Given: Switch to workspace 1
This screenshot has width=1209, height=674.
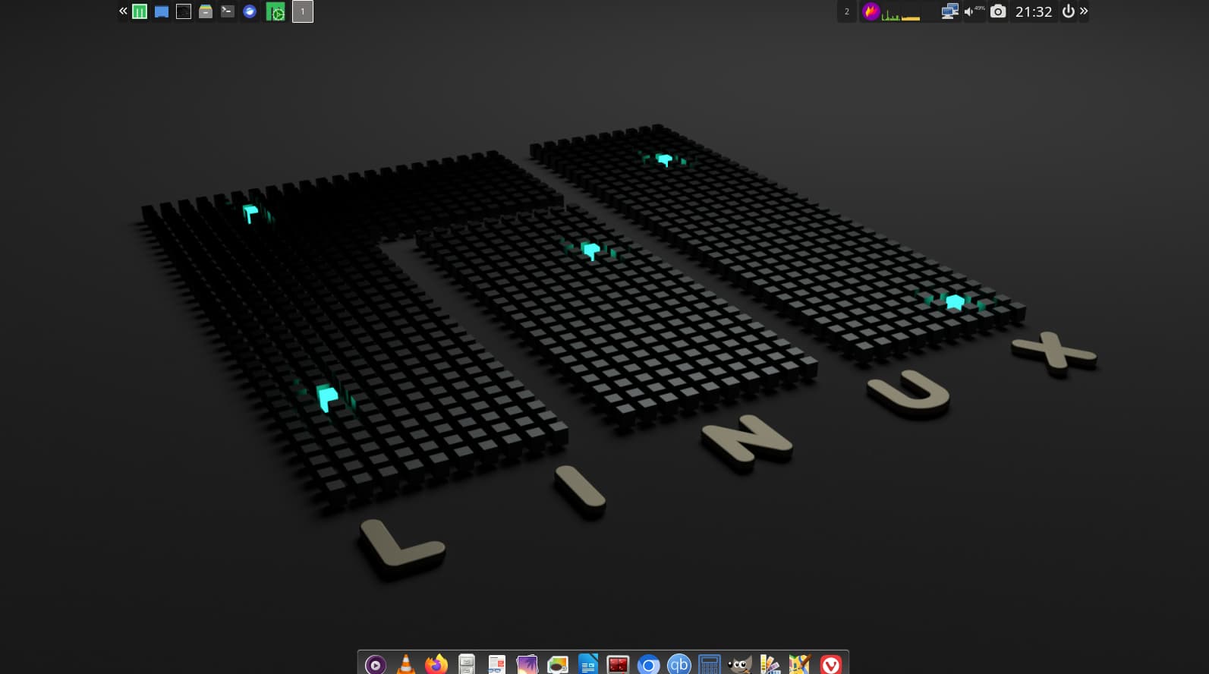Looking at the screenshot, I should pyautogui.click(x=303, y=11).
